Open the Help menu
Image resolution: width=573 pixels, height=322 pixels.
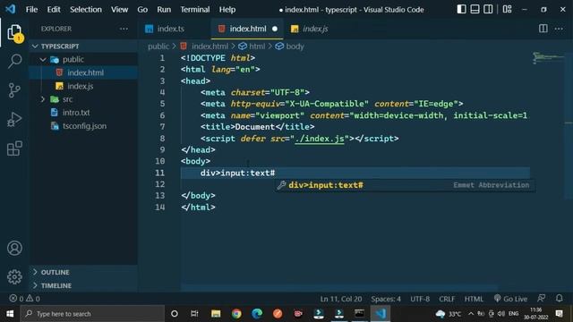[227, 10]
